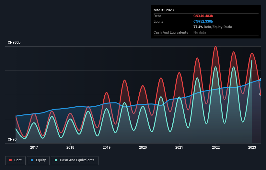This screenshot has width=266, height=170.
Task: Click the Mar 31 2023 tooltip date
Action: coord(164,10)
